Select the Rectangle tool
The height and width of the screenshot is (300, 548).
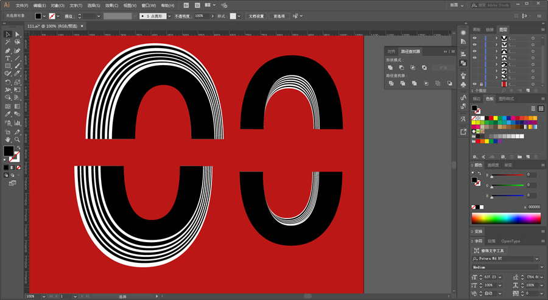[x=8, y=66]
